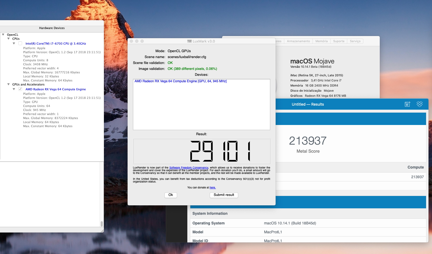Click Untitled — Results window title
Viewport: 432px width, 254px height.
pyautogui.click(x=308, y=104)
